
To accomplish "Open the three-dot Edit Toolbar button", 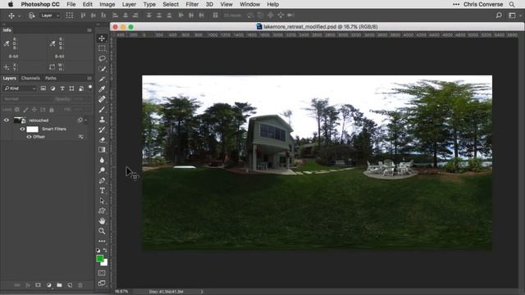I will pyautogui.click(x=102, y=241).
